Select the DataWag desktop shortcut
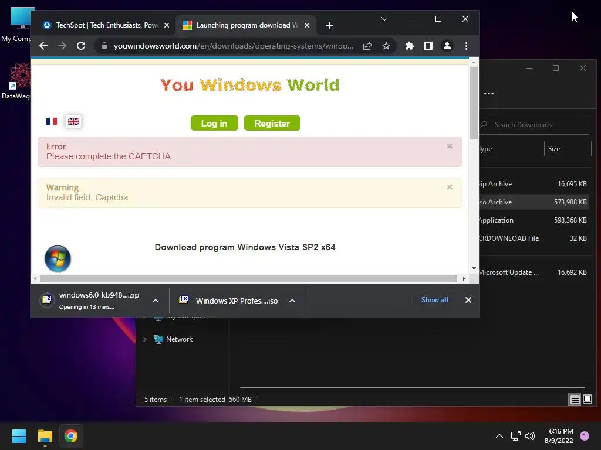Screen dimensions: 601x450 pyautogui.click(x=16, y=81)
